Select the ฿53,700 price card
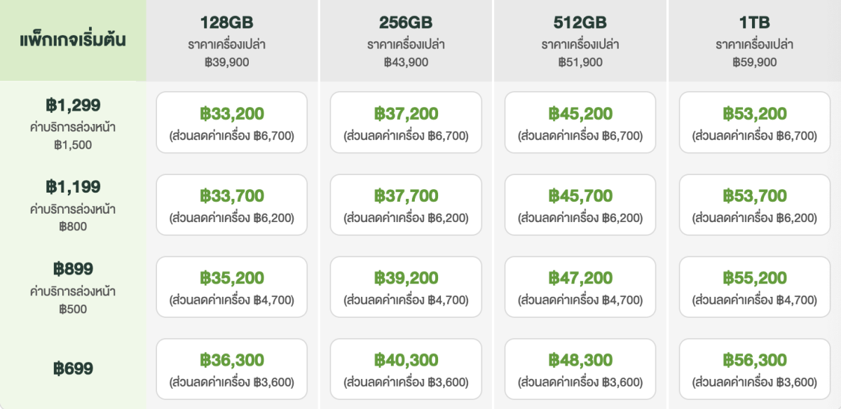Image resolution: width=841 pixels, height=409 pixels. click(x=754, y=204)
